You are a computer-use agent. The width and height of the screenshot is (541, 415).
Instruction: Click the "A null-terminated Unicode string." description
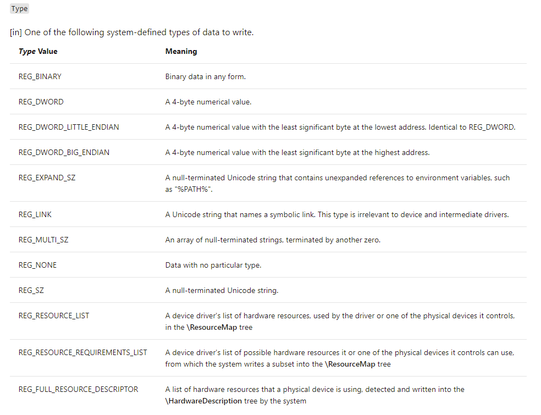tap(222, 290)
